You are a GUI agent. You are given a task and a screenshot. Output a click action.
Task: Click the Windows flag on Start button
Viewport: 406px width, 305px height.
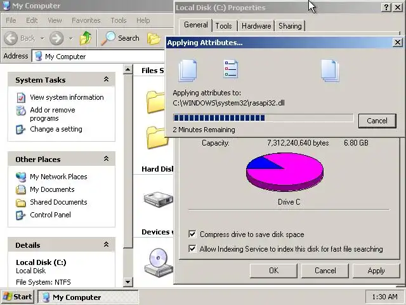tap(8, 297)
